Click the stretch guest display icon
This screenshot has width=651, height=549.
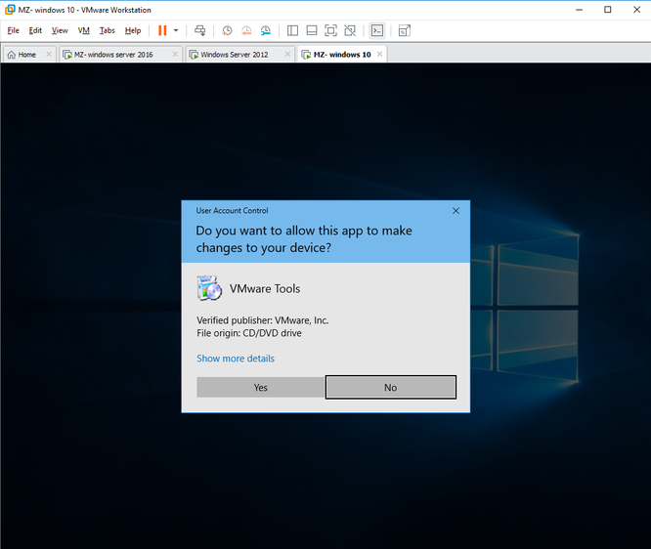(x=405, y=30)
